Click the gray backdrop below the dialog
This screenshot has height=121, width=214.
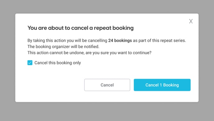click(x=107, y=112)
